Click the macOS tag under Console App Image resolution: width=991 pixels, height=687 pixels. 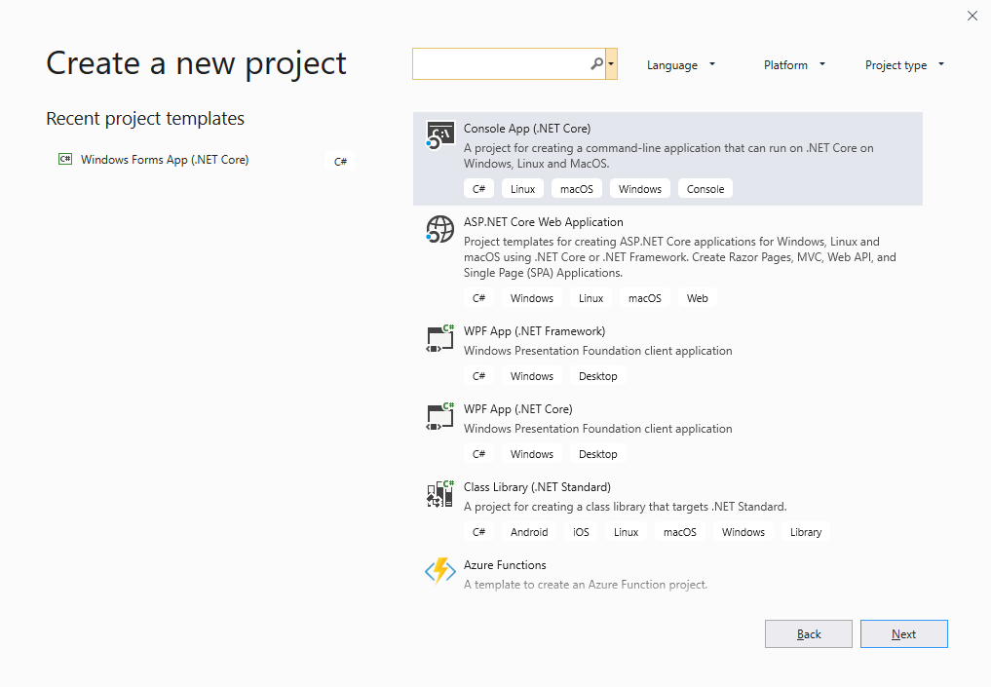click(577, 189)
